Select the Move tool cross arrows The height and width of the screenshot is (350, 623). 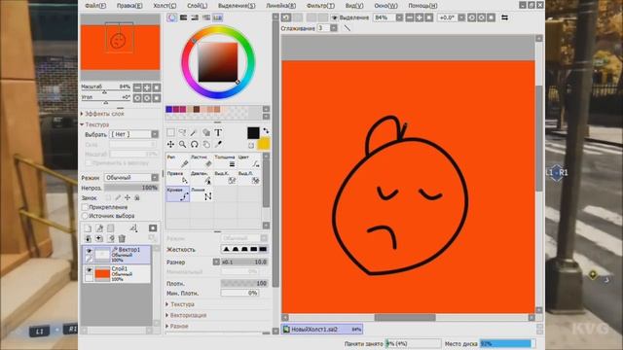pyautogui.click(x=170, y=144)
